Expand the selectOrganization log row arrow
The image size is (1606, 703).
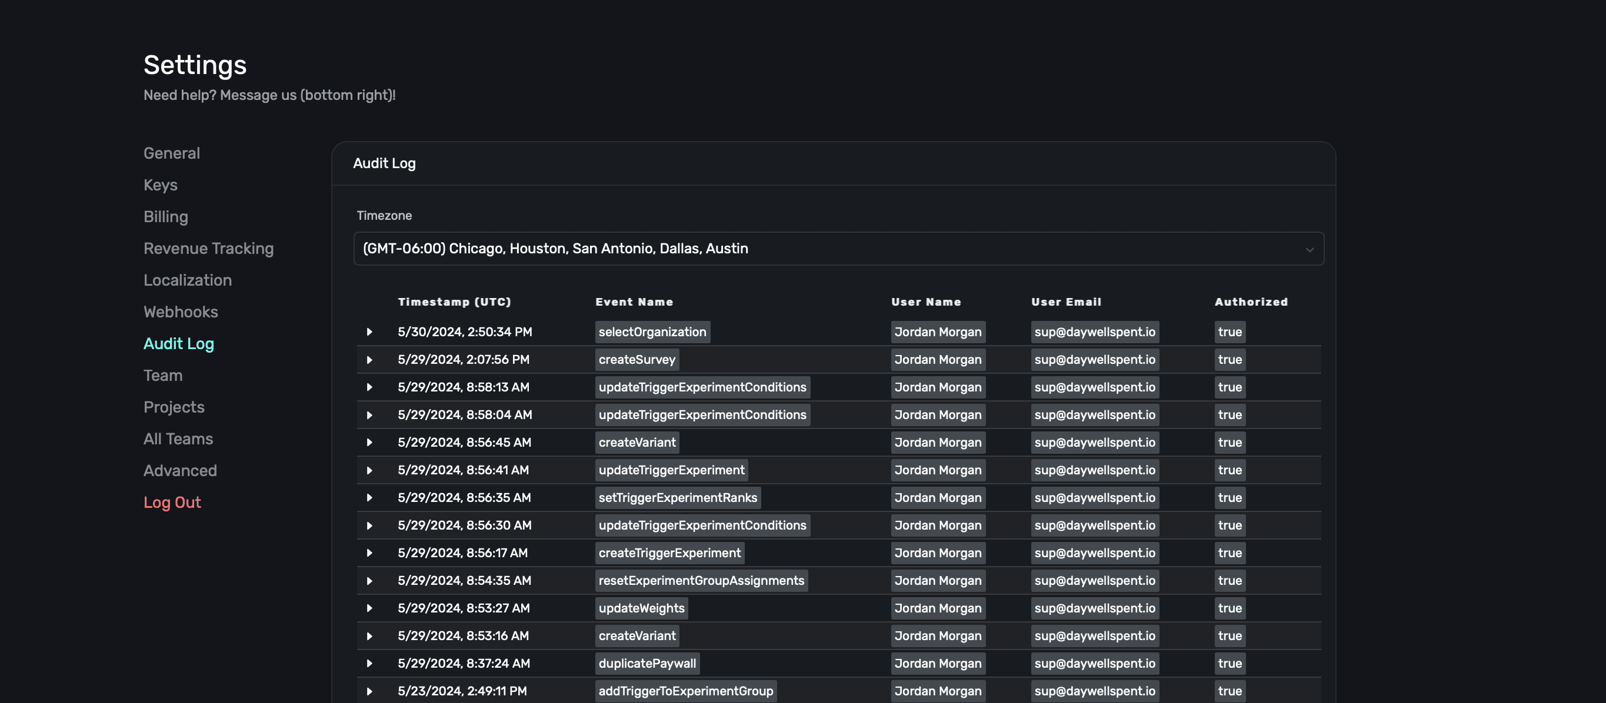tap(369, 332)
